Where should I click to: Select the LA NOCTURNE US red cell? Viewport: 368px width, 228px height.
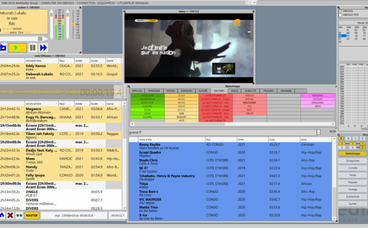(x=215, y=96)
